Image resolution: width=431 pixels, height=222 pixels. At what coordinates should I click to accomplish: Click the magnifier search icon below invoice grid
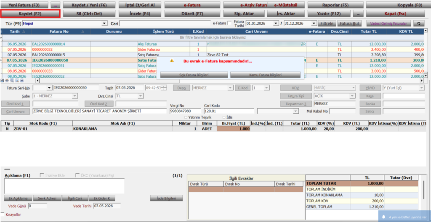17,81
